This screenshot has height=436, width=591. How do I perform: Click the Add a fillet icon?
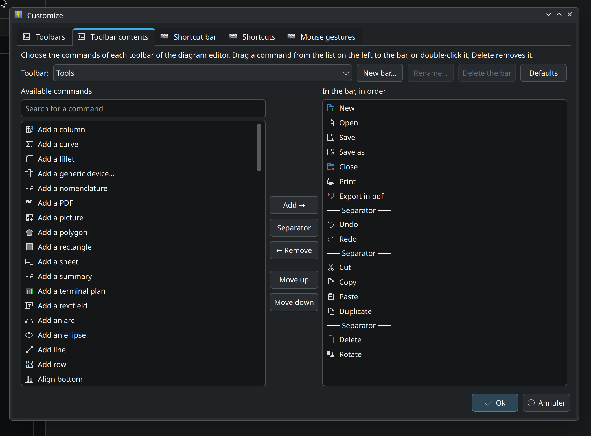29,159
